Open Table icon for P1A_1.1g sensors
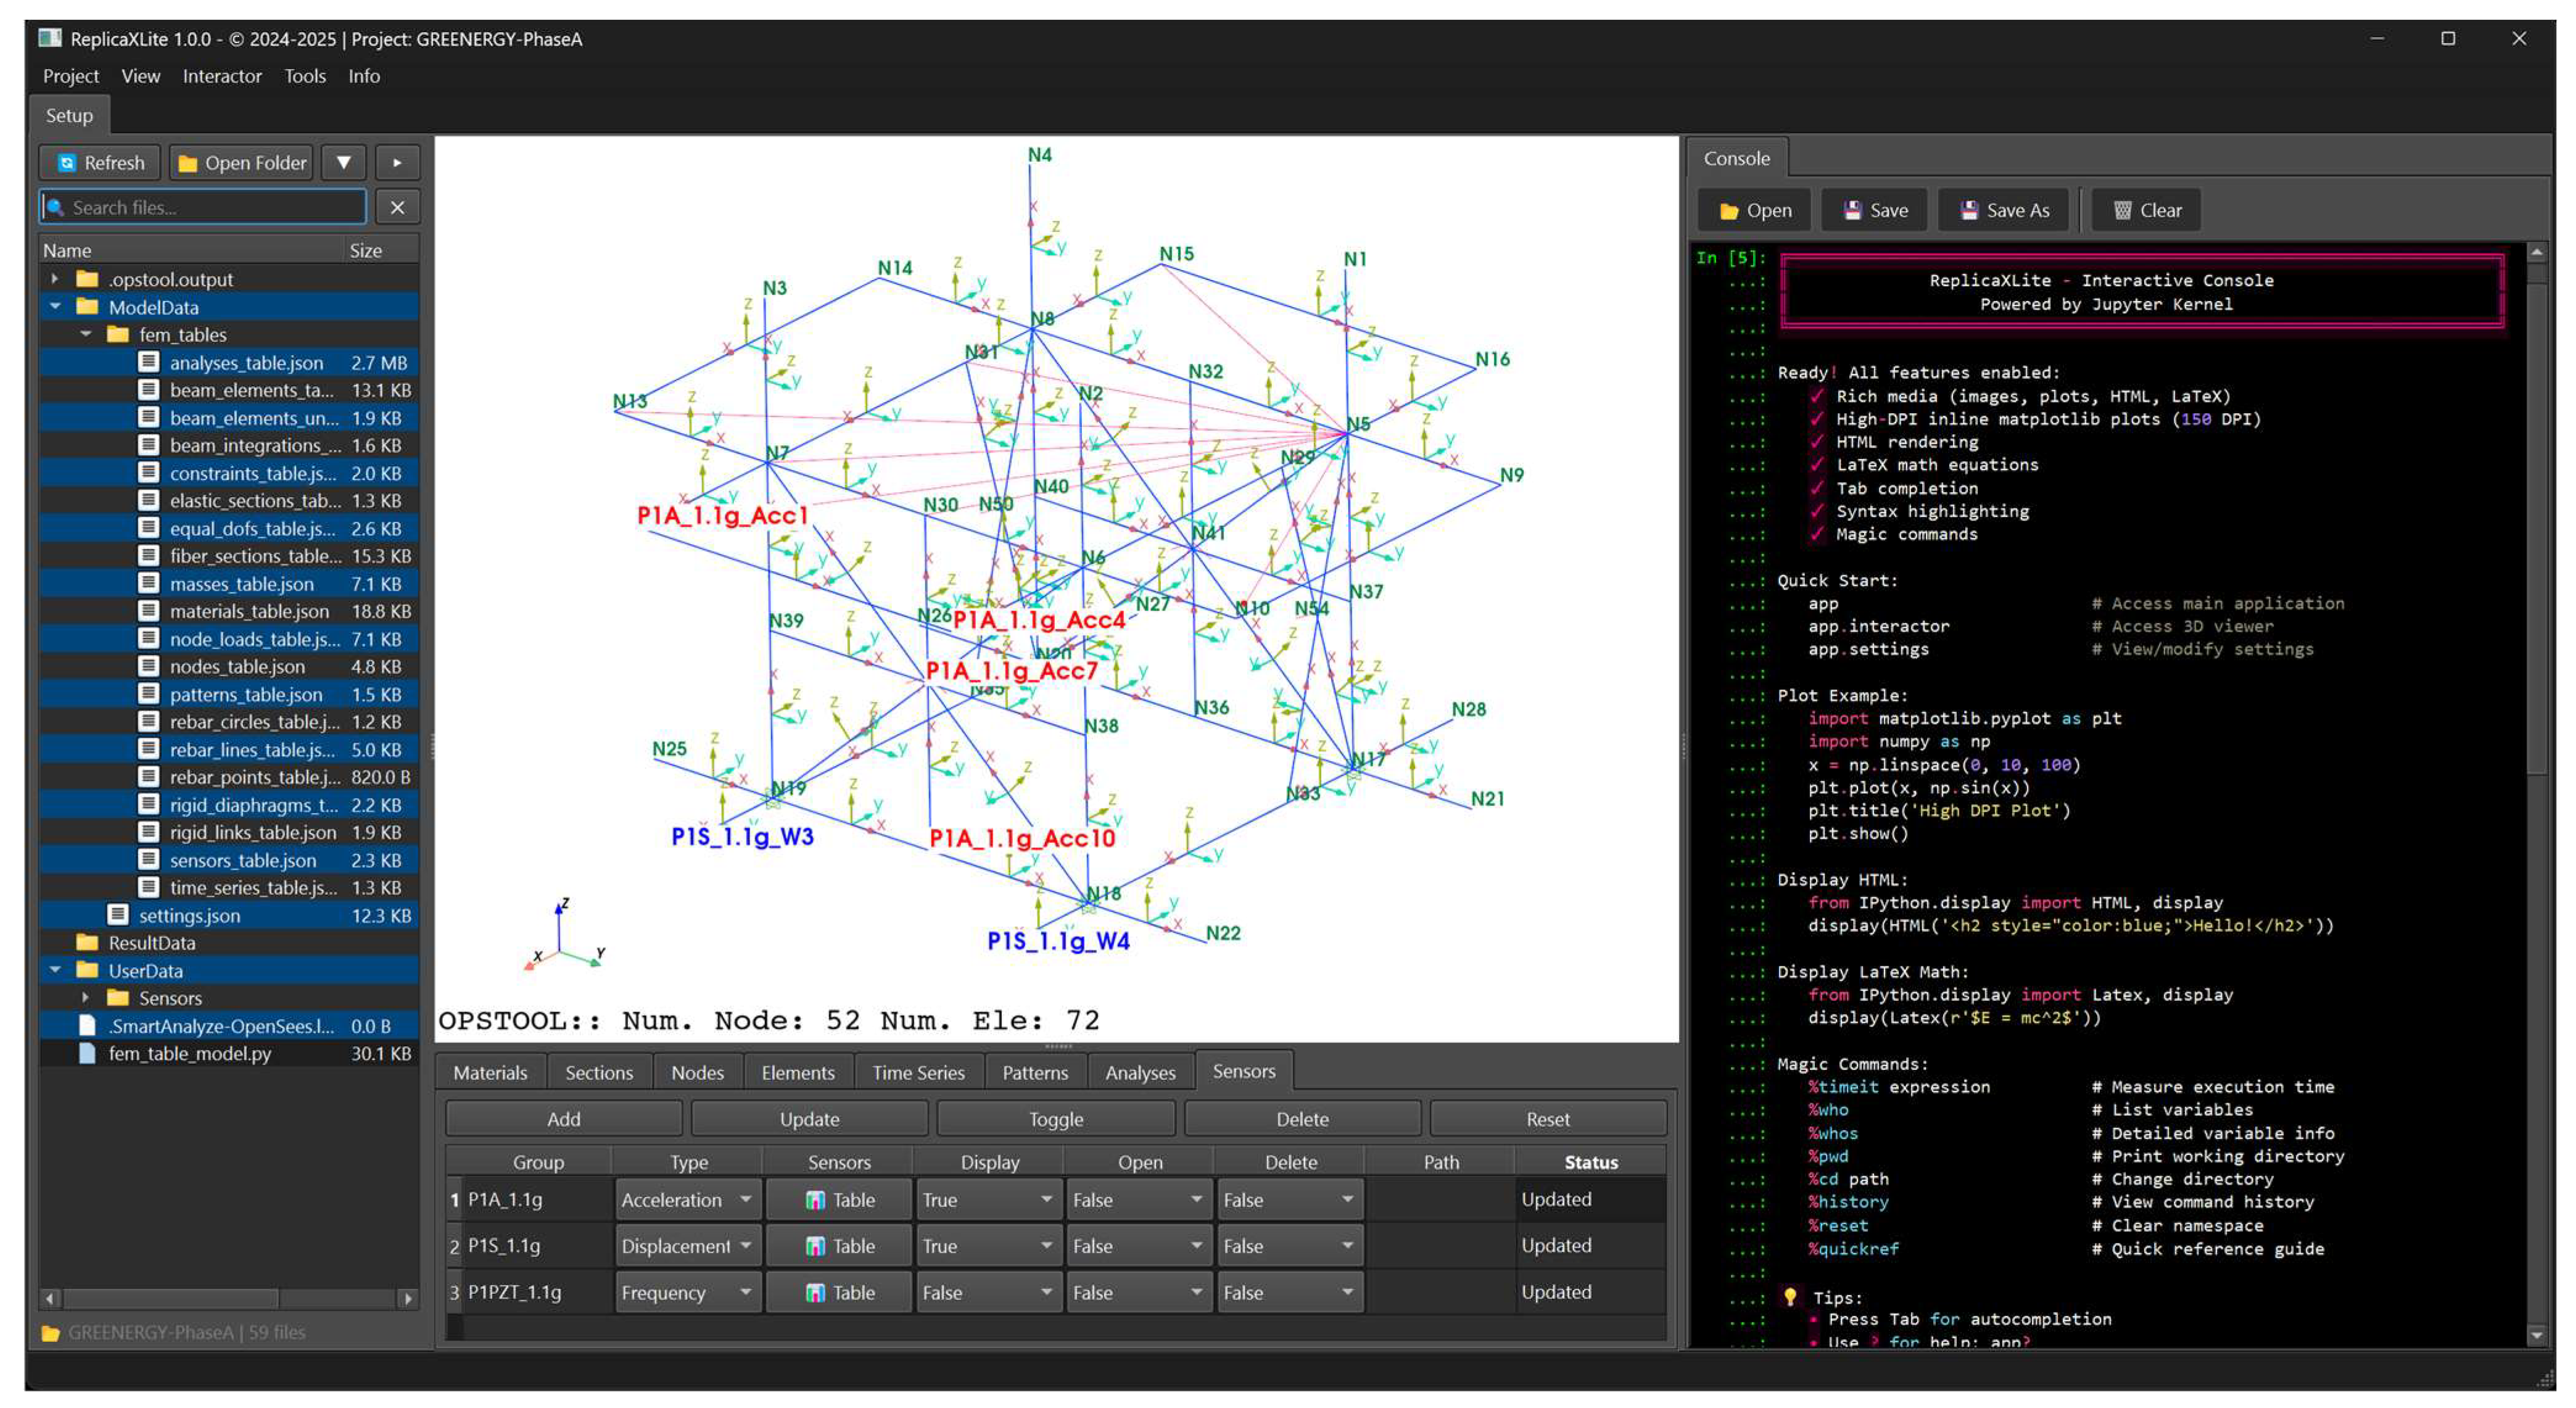Screen dimensions: 2576x1408 tap(815, 1199)
